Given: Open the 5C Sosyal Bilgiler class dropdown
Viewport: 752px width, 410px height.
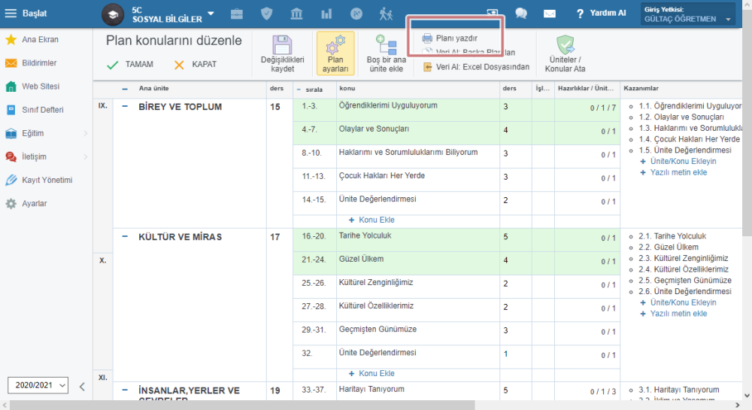Looking at the screenshot, I should tap(211, 14).
